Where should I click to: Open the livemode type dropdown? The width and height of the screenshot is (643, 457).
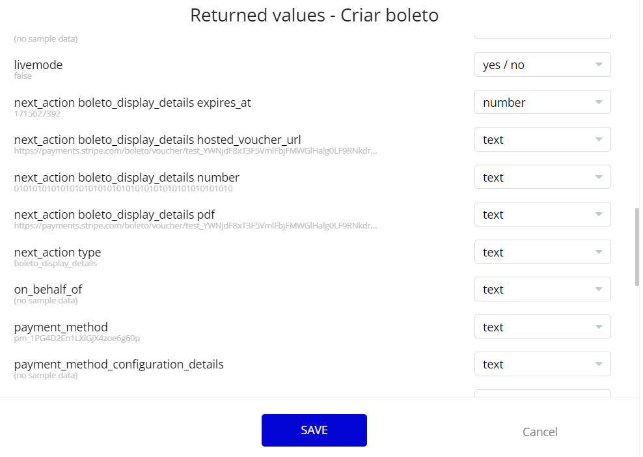coord(542,65)
